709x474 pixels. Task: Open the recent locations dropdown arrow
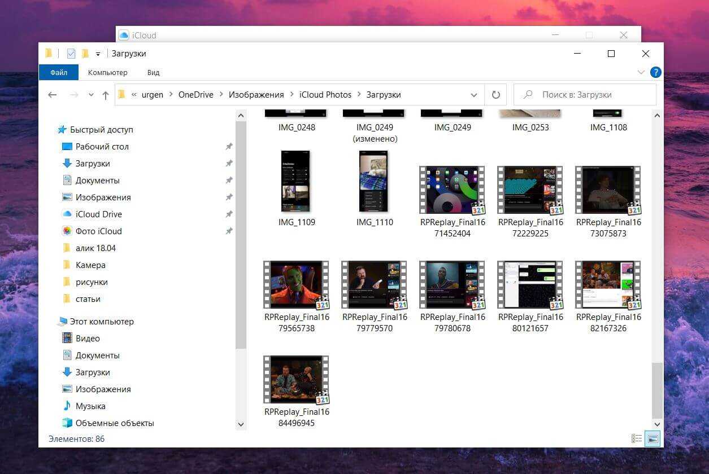(91, 95)
